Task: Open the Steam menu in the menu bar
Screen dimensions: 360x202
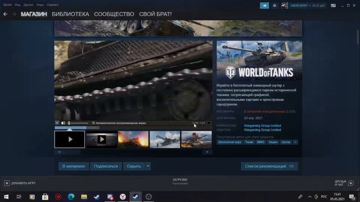Action: pyautogui.click(x=7, y=5)
